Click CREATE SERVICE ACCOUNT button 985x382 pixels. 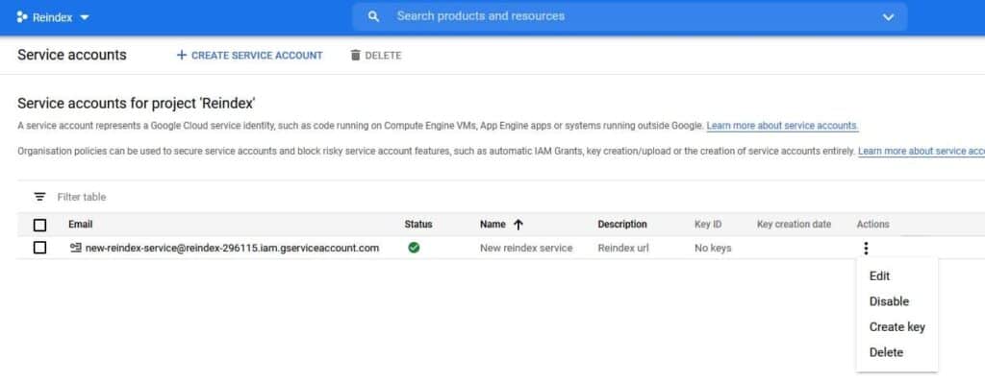(249, 56)
